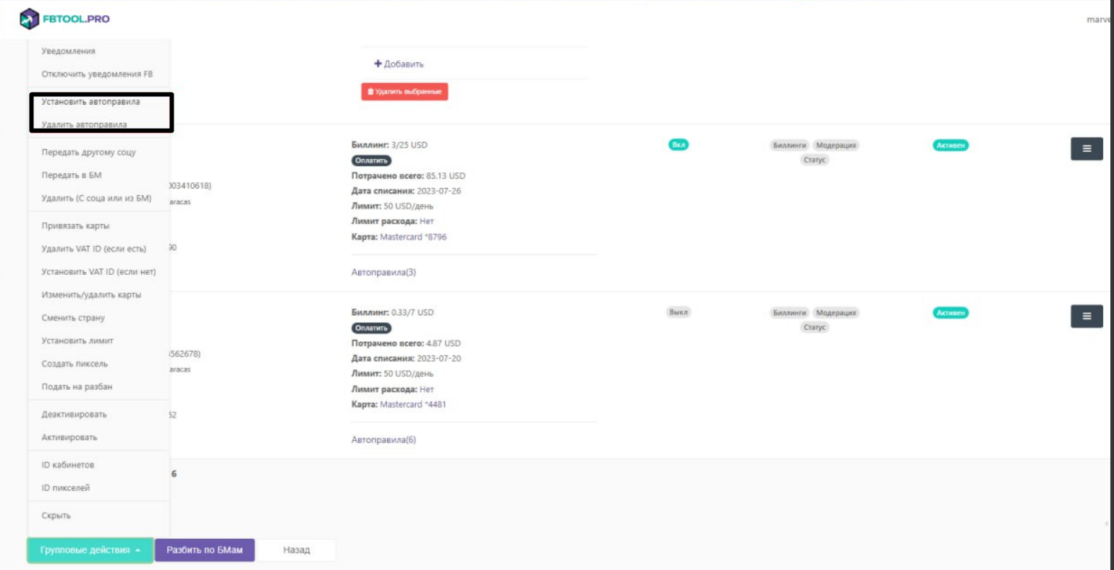Choose 'ID кабинетов' menu item
1114x570 pixels.
(x=68, y=465)
